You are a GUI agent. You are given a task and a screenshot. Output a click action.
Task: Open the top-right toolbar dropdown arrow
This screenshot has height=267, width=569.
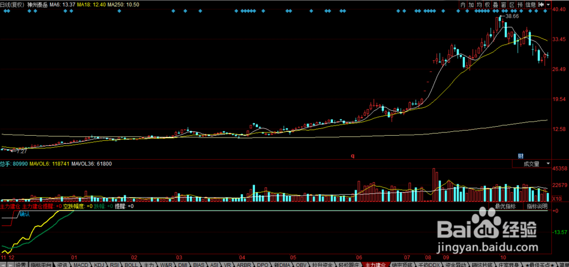click(548, 5)
